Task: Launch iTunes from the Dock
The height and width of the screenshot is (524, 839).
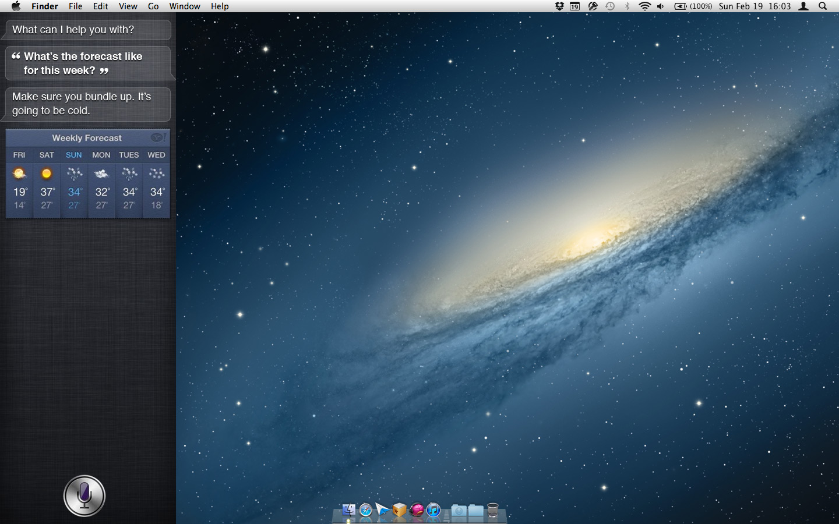Action: click(x=433, y=510)
